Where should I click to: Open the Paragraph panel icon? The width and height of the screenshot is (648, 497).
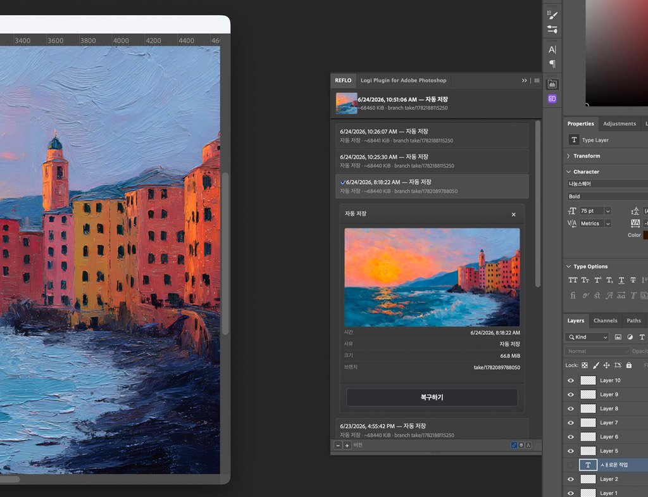pyautogui.click(x=552, y=64)
